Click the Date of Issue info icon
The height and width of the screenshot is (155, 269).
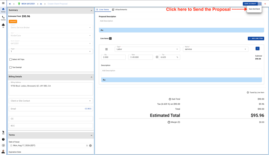(x=90, y=145)
